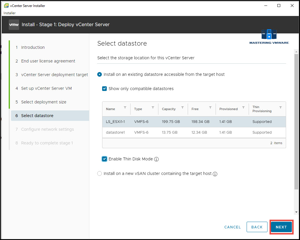Click the vertical scrollbar thumb
This screenshot has width=300, height=240.
point(296,122)
